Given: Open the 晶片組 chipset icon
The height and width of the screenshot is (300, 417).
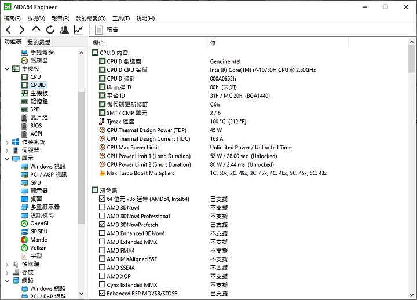Looking at the screenshot, I should [24, 118].
